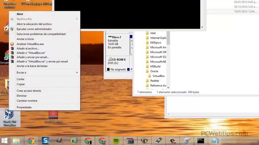
Task: Select the Reference As folder in the tree
Action: (156, 85)
